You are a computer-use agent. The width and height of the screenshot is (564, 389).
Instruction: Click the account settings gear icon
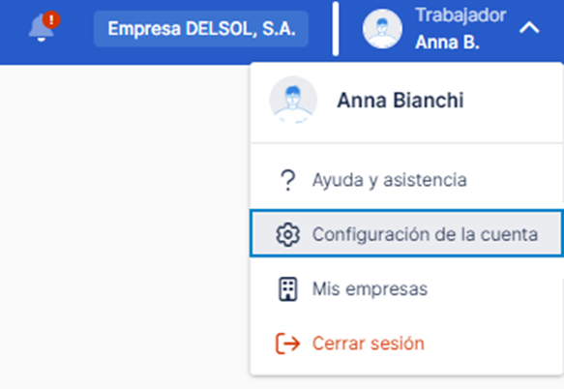coord(287,234)
